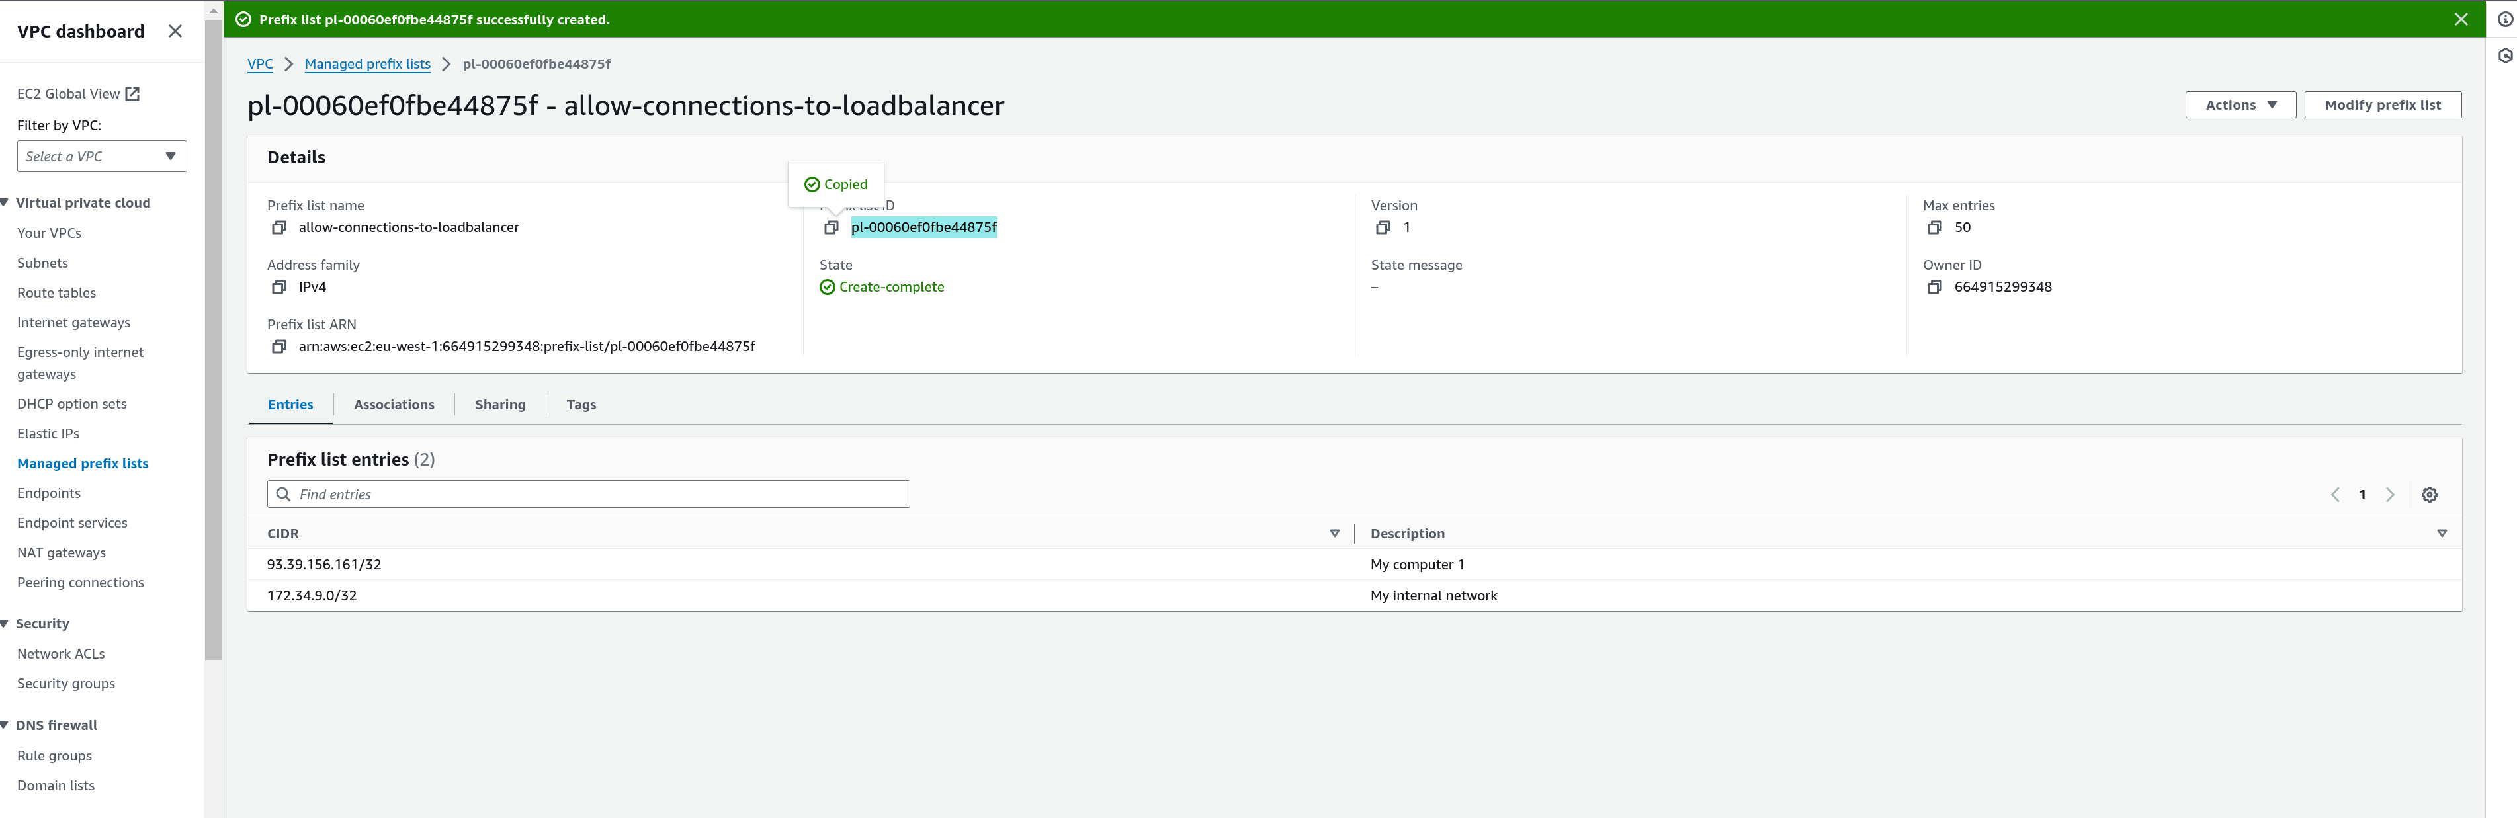Dismiss the green success notification banner
The image size is (2517, 818).
tap(2460, 20)
